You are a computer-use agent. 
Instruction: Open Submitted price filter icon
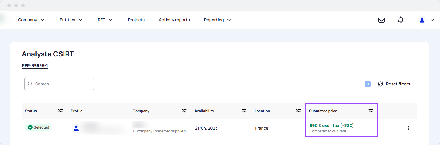371,111
